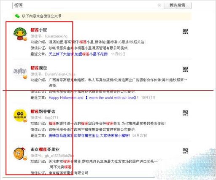Open the 南京榴莲哥果业 avatar image
Image resolution: width=216 pixels, height=180 pixels.
pyautogui.click(x=20, y=153)
